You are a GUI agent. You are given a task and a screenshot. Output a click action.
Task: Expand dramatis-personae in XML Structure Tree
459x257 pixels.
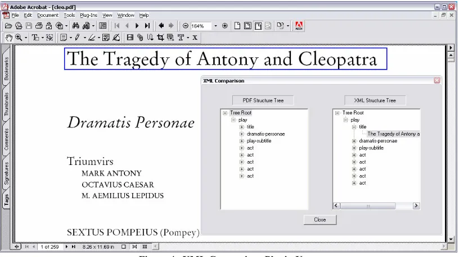pyautogui.click(x=354, y=141)
